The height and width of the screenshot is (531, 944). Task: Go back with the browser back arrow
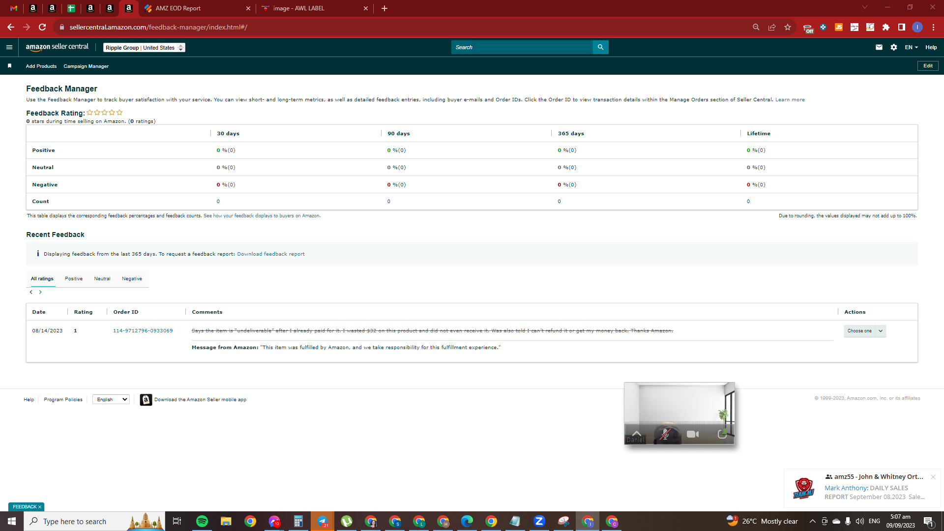(x=11, y=27)
